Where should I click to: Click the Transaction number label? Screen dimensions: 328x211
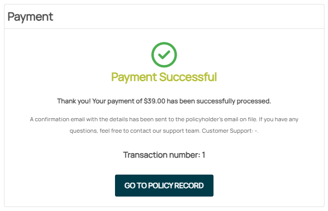[x=161, y=155]
